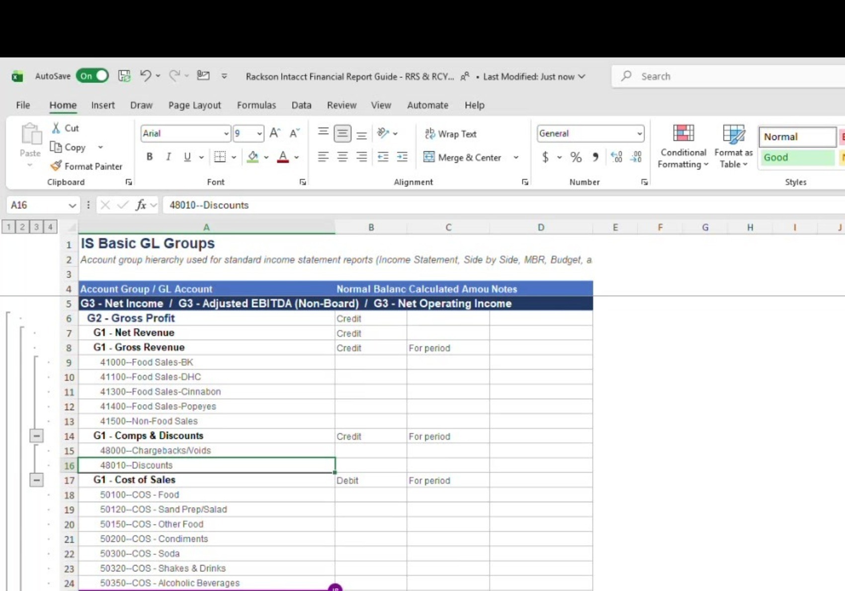Click the Search box
Image resolution: width=845 pixels, height=591 pixels.
729,76
